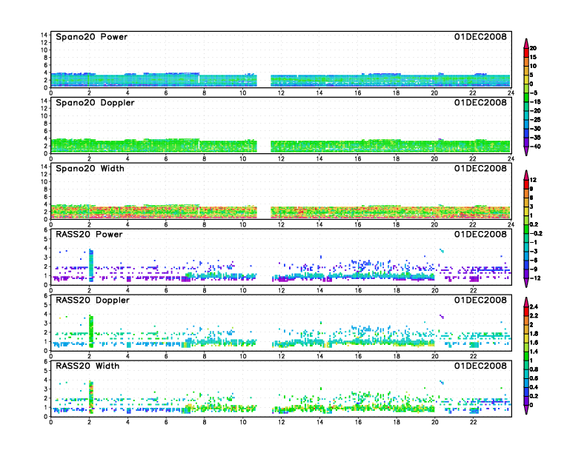Click the colorbar label "-30"

pos(535,129)
